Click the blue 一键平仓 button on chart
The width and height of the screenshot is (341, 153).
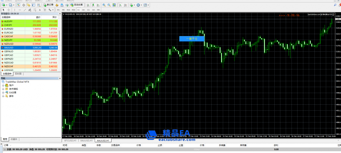click(192, 38)
